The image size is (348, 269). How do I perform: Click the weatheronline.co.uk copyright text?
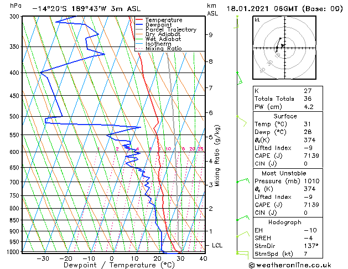290,265
